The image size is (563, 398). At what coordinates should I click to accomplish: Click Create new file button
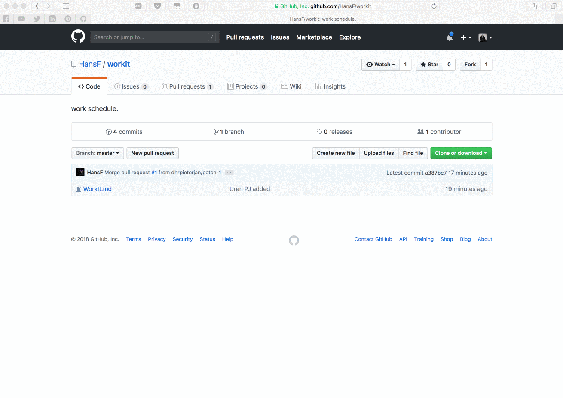coord(336,153)
